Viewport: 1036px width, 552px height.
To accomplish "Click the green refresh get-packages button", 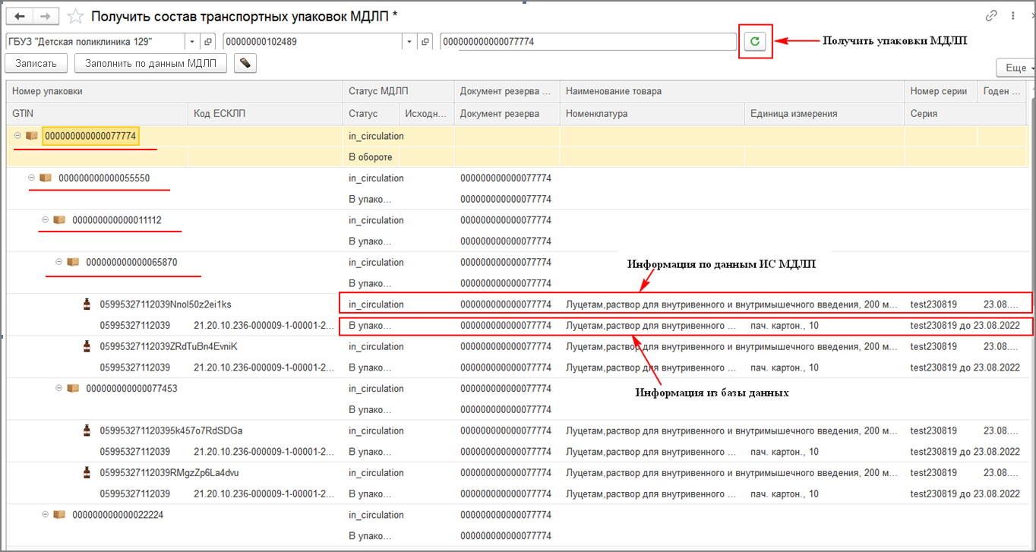I will pyautogui.click(x=755, y=42).
